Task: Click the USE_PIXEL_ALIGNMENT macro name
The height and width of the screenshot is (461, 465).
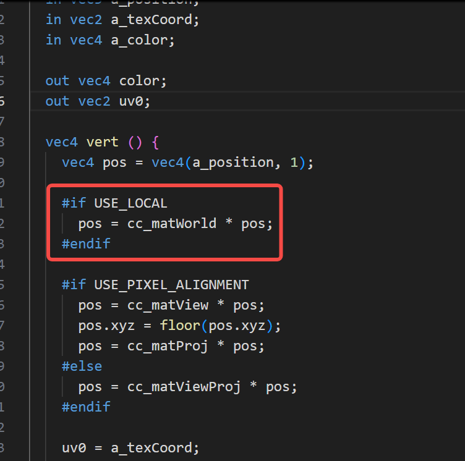Action: (171, 285)
